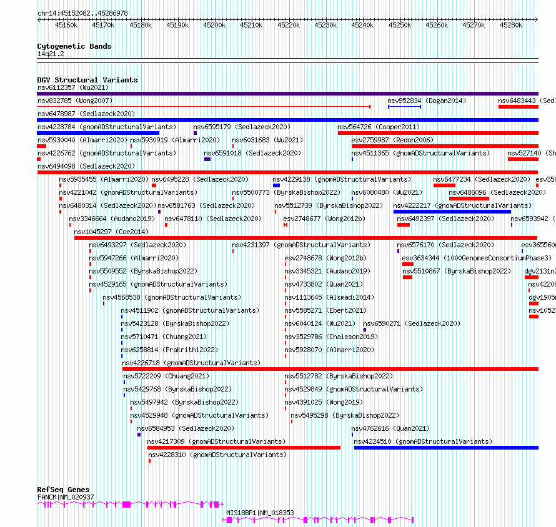Image resolution: width=556 pixels, height=527 pixels.
Task: Select nsv6595179 (Sedlazeck2020) variant
Action: click(242, 127)
